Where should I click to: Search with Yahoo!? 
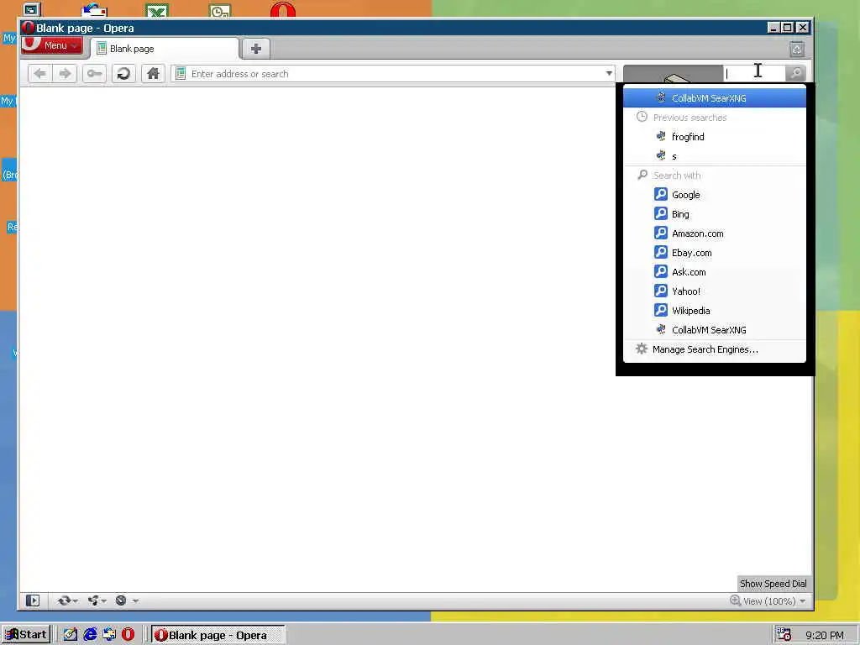[715, 291]
